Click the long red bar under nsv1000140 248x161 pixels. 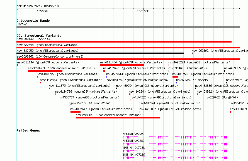point(124,42)
